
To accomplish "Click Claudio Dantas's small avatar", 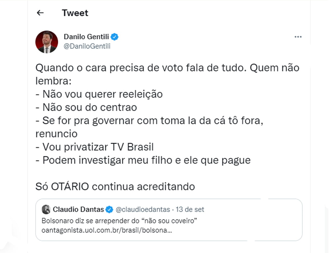I will (x=46, y=210).
